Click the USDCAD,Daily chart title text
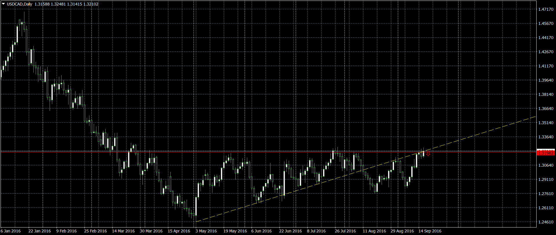 19,4
